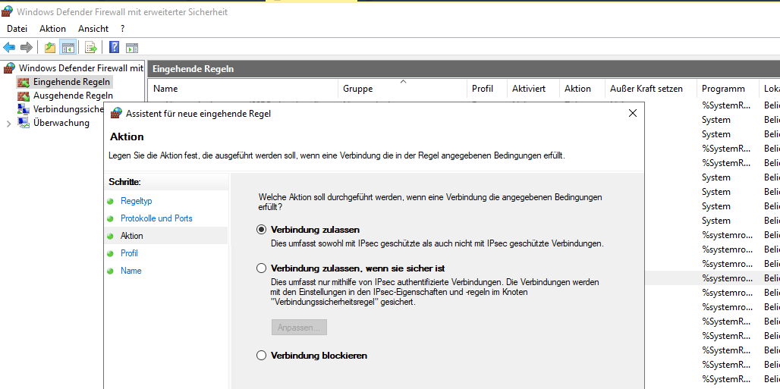Viewport: 780px width, 389px height.
Task: Select Eingehende Regeln in tree
Action: [x=71, y=82]
